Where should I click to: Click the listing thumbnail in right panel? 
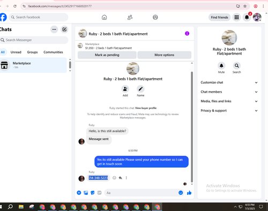click(229, 37)
